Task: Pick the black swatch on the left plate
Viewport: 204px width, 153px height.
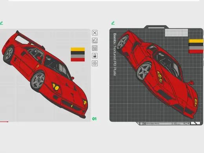Action: point(78,53)
